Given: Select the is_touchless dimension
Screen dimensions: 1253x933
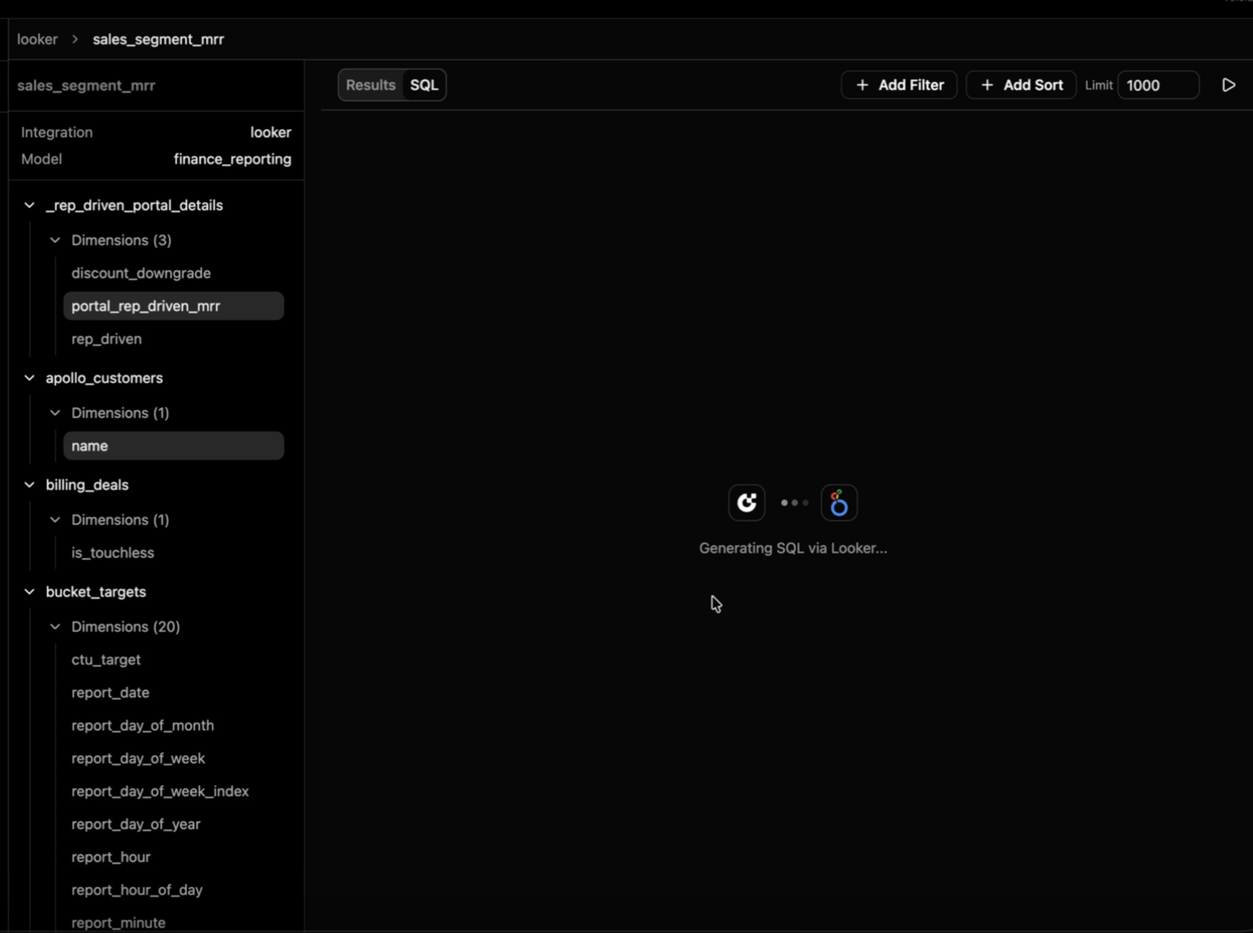Looking at the screenshot, I should 112,552.
